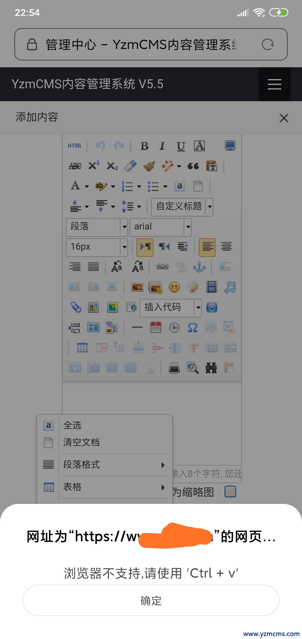Insert horizontal line icon
The height and width of the screenshot is (639, 302).
click(137, 327)
